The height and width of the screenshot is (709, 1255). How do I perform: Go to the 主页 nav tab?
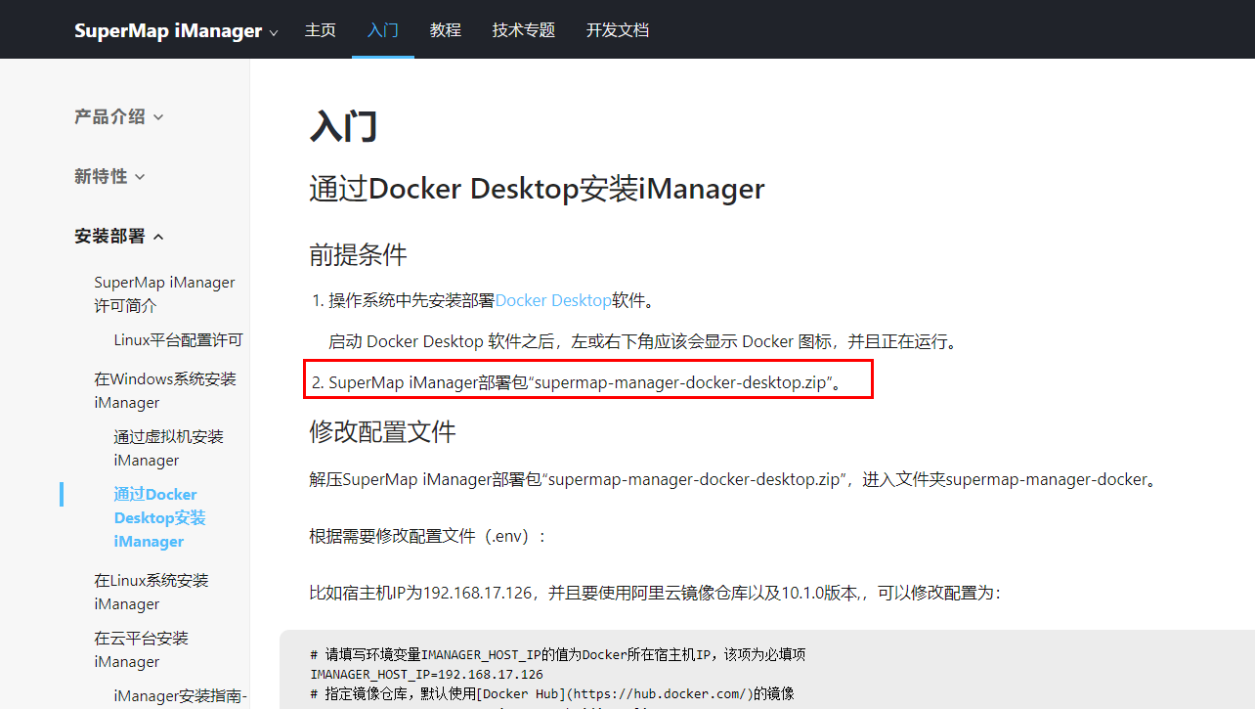click(x=321, y=30)
